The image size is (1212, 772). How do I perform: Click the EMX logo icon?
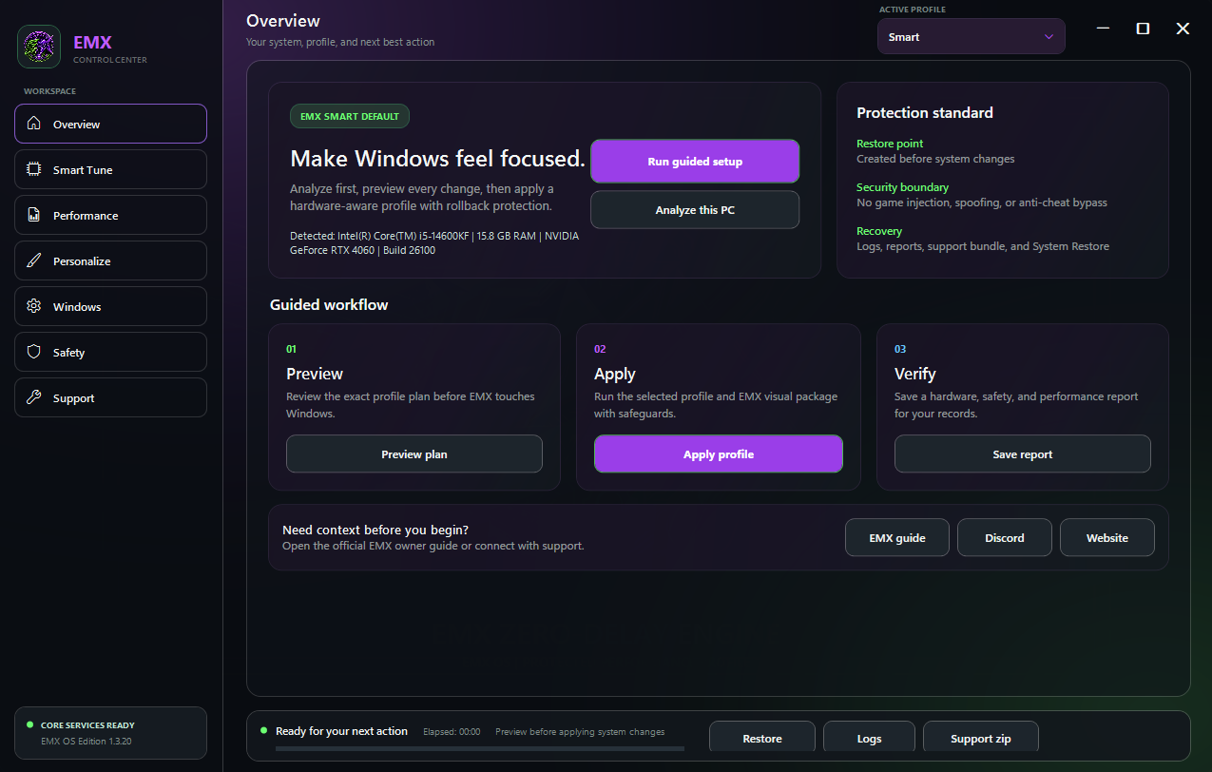point(39,47)
